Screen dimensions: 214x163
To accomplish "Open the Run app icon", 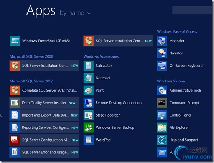I will coord(162,152).
